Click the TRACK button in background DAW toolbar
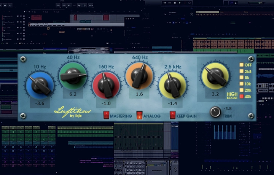Viewport: 274px width, 175px height. click(91, 5)
